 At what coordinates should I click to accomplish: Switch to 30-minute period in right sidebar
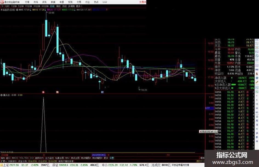pyautogui.click(x=257, y=108)
